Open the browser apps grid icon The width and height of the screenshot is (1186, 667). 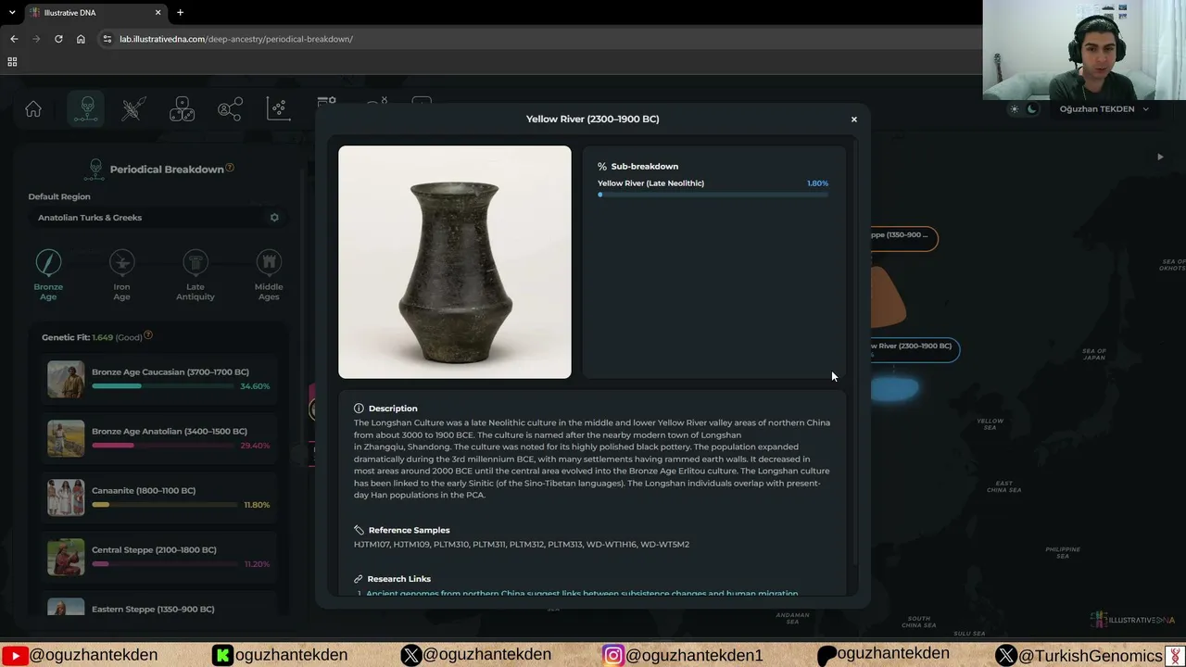[12, 62]
